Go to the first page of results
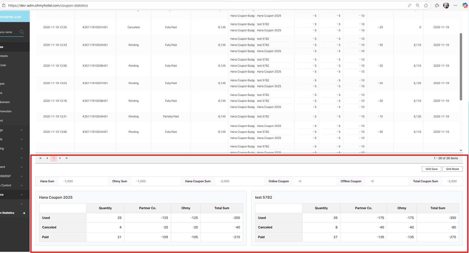Screen dimensions: 469x253 [x=40, y=158]
